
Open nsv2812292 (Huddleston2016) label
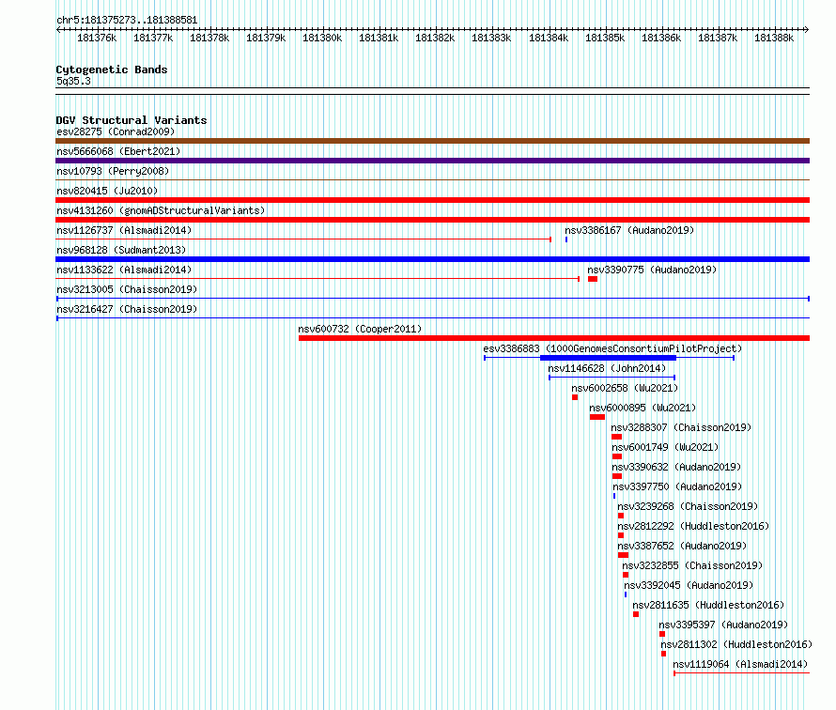click(x=693, y=526)
